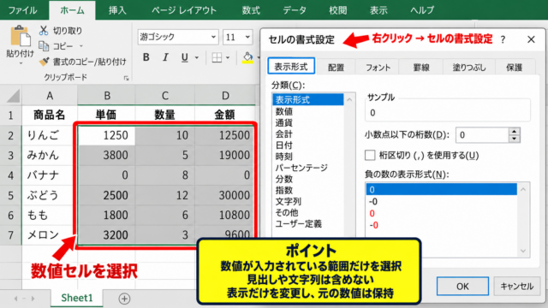Open the font size dropdown

[x=247, y=37]
